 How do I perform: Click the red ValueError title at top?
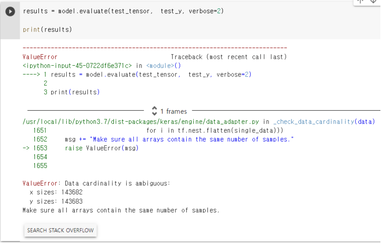click(x=40, y=57)
